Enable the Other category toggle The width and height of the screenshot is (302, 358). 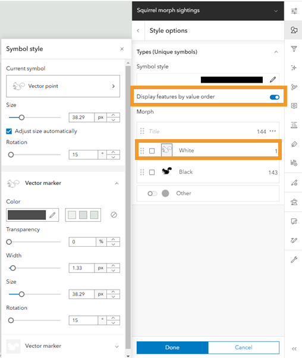click(152, 194)
